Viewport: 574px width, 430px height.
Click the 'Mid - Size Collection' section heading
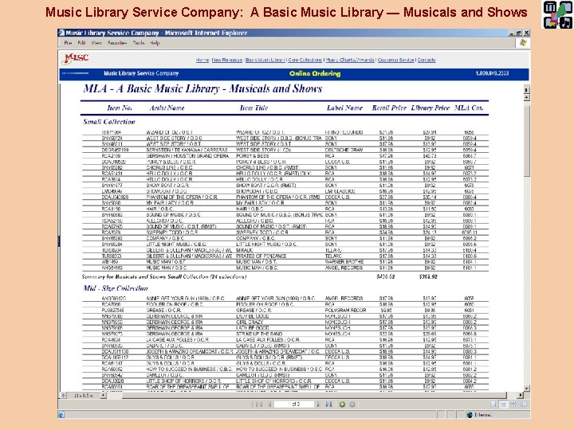pos(116,288)
